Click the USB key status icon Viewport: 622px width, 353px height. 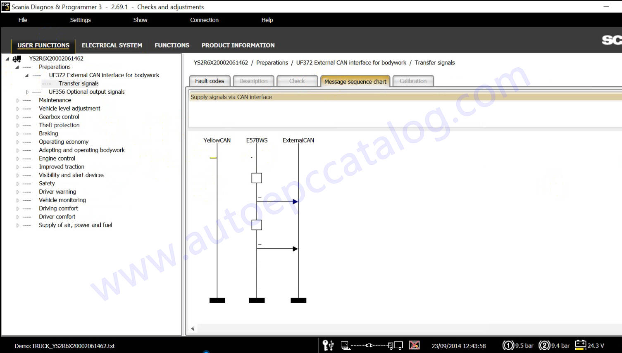[x=328, y=345]
